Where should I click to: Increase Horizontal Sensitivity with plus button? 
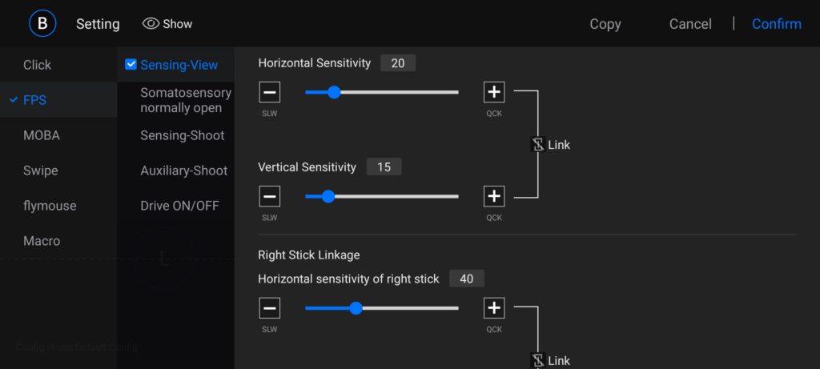494,93
